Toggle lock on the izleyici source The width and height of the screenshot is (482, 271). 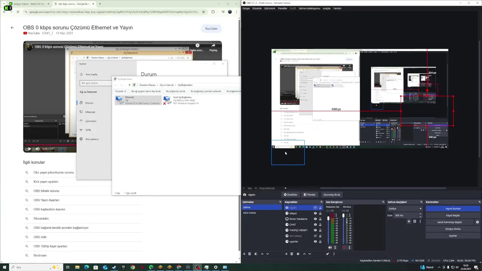[x=320, y=213]
